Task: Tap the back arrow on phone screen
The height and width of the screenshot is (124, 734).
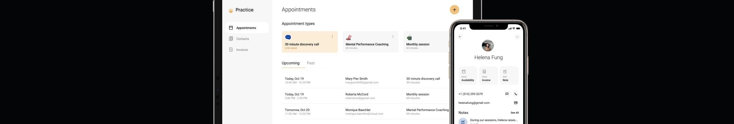Action: [x=460, y=37]
